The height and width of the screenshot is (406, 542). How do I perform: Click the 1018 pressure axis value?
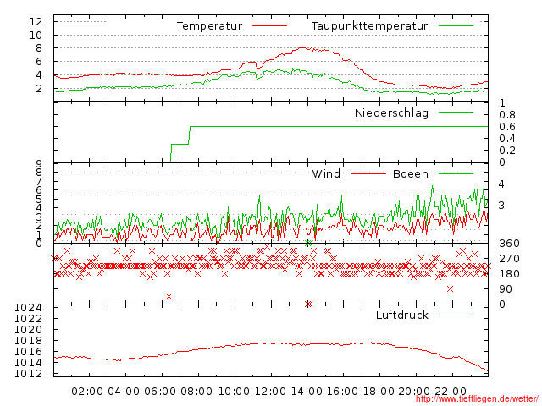coord(28,341)
